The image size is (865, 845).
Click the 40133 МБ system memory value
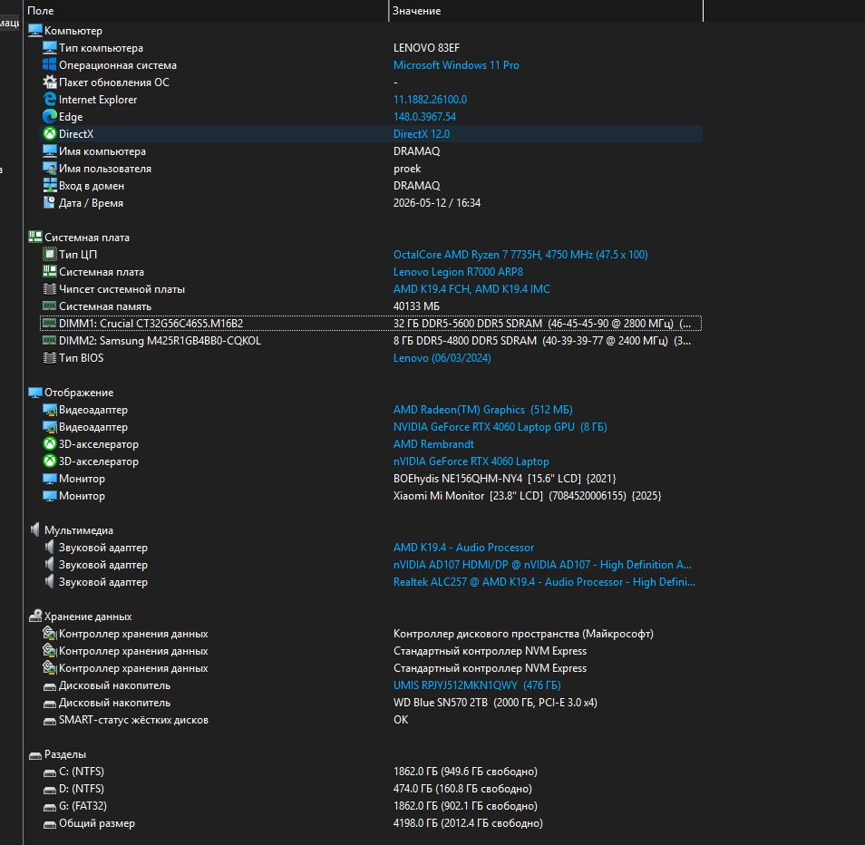416,306
